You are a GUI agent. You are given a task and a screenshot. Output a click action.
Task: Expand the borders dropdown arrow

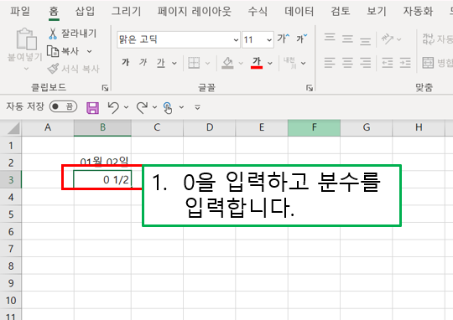tap(207, 63)
